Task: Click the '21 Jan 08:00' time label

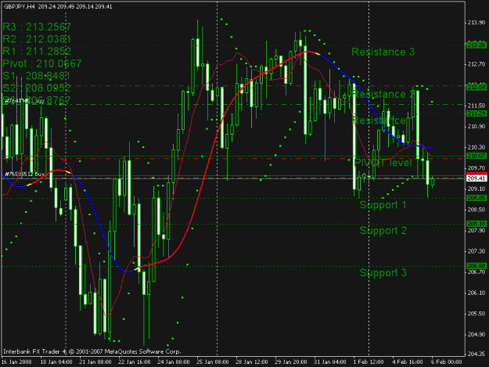Action: pyautogui.click(x=95, y=362)
